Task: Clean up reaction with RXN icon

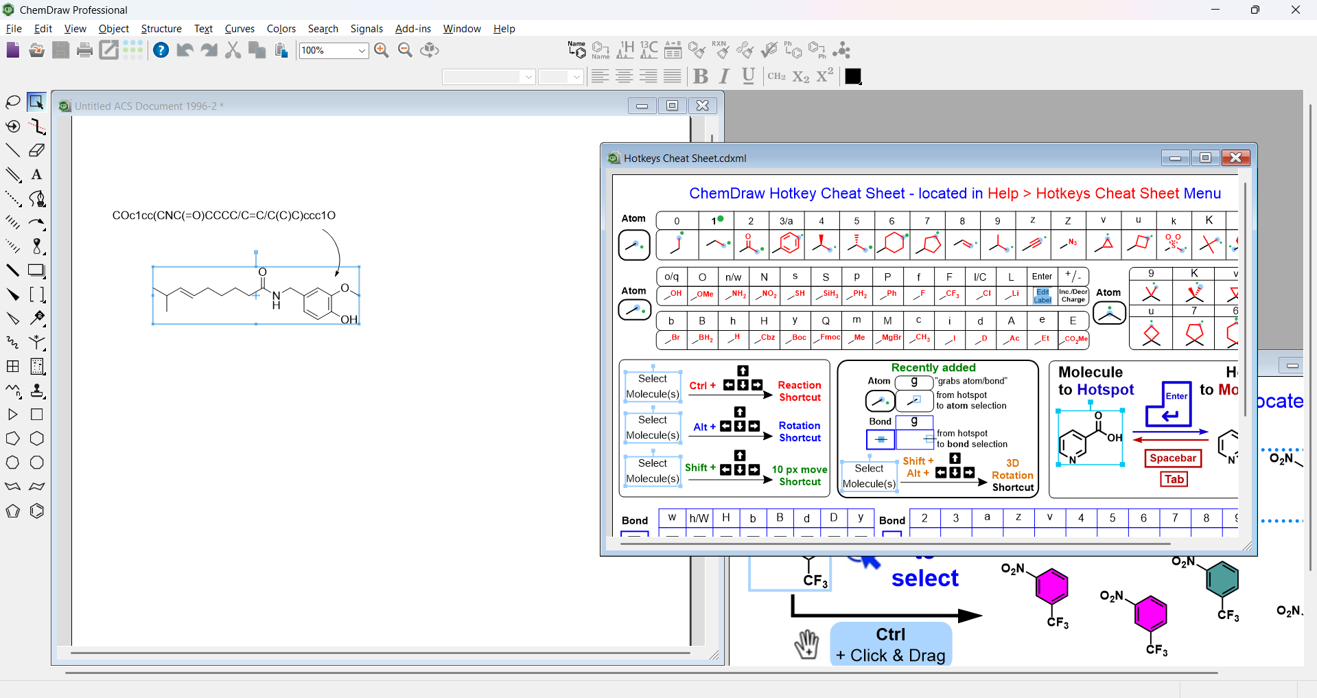Action: click(x=721, y=50)
